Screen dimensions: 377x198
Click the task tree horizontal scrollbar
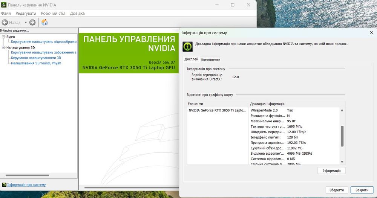tap(27, 175)
